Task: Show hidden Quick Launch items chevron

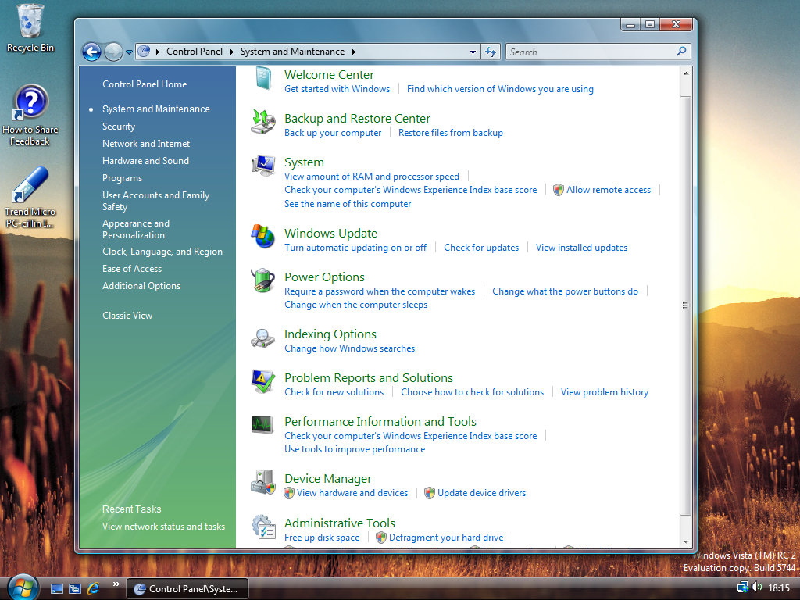Action: pyautogui.click(x=116, y=584)
